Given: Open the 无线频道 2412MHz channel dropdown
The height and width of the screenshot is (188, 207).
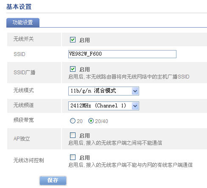Looking at the screenshot, I should coord(103,106).
